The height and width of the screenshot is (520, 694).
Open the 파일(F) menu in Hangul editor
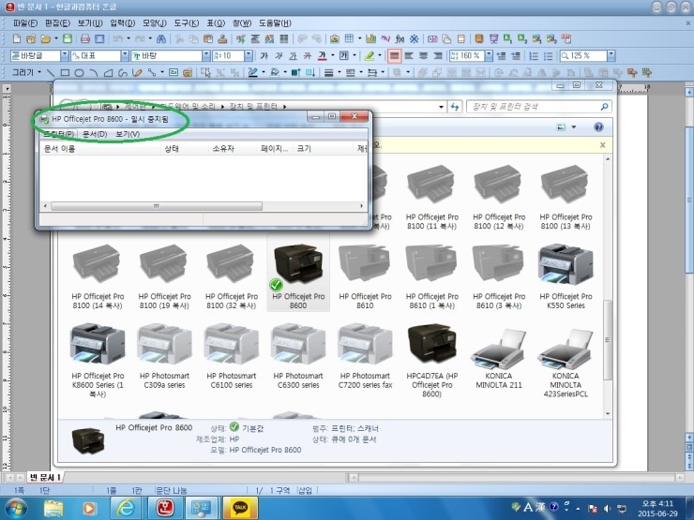tap(25, 22)
